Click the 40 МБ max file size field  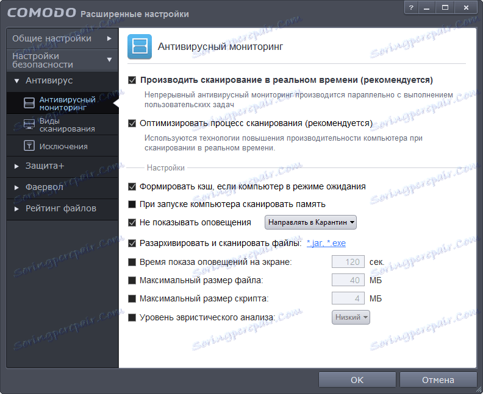pos(348,280)
